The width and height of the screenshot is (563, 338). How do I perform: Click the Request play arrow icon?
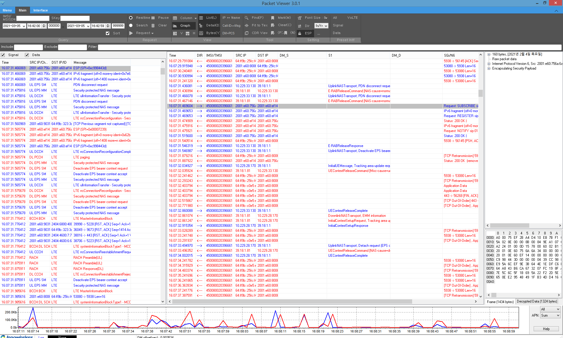pyautogui.click(x=131, y=33)
